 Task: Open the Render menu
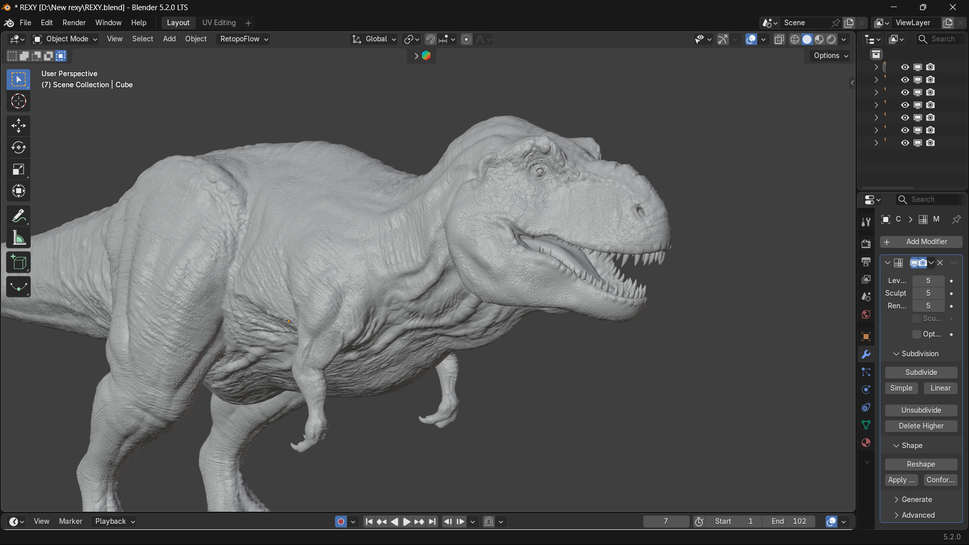point(74,23)
